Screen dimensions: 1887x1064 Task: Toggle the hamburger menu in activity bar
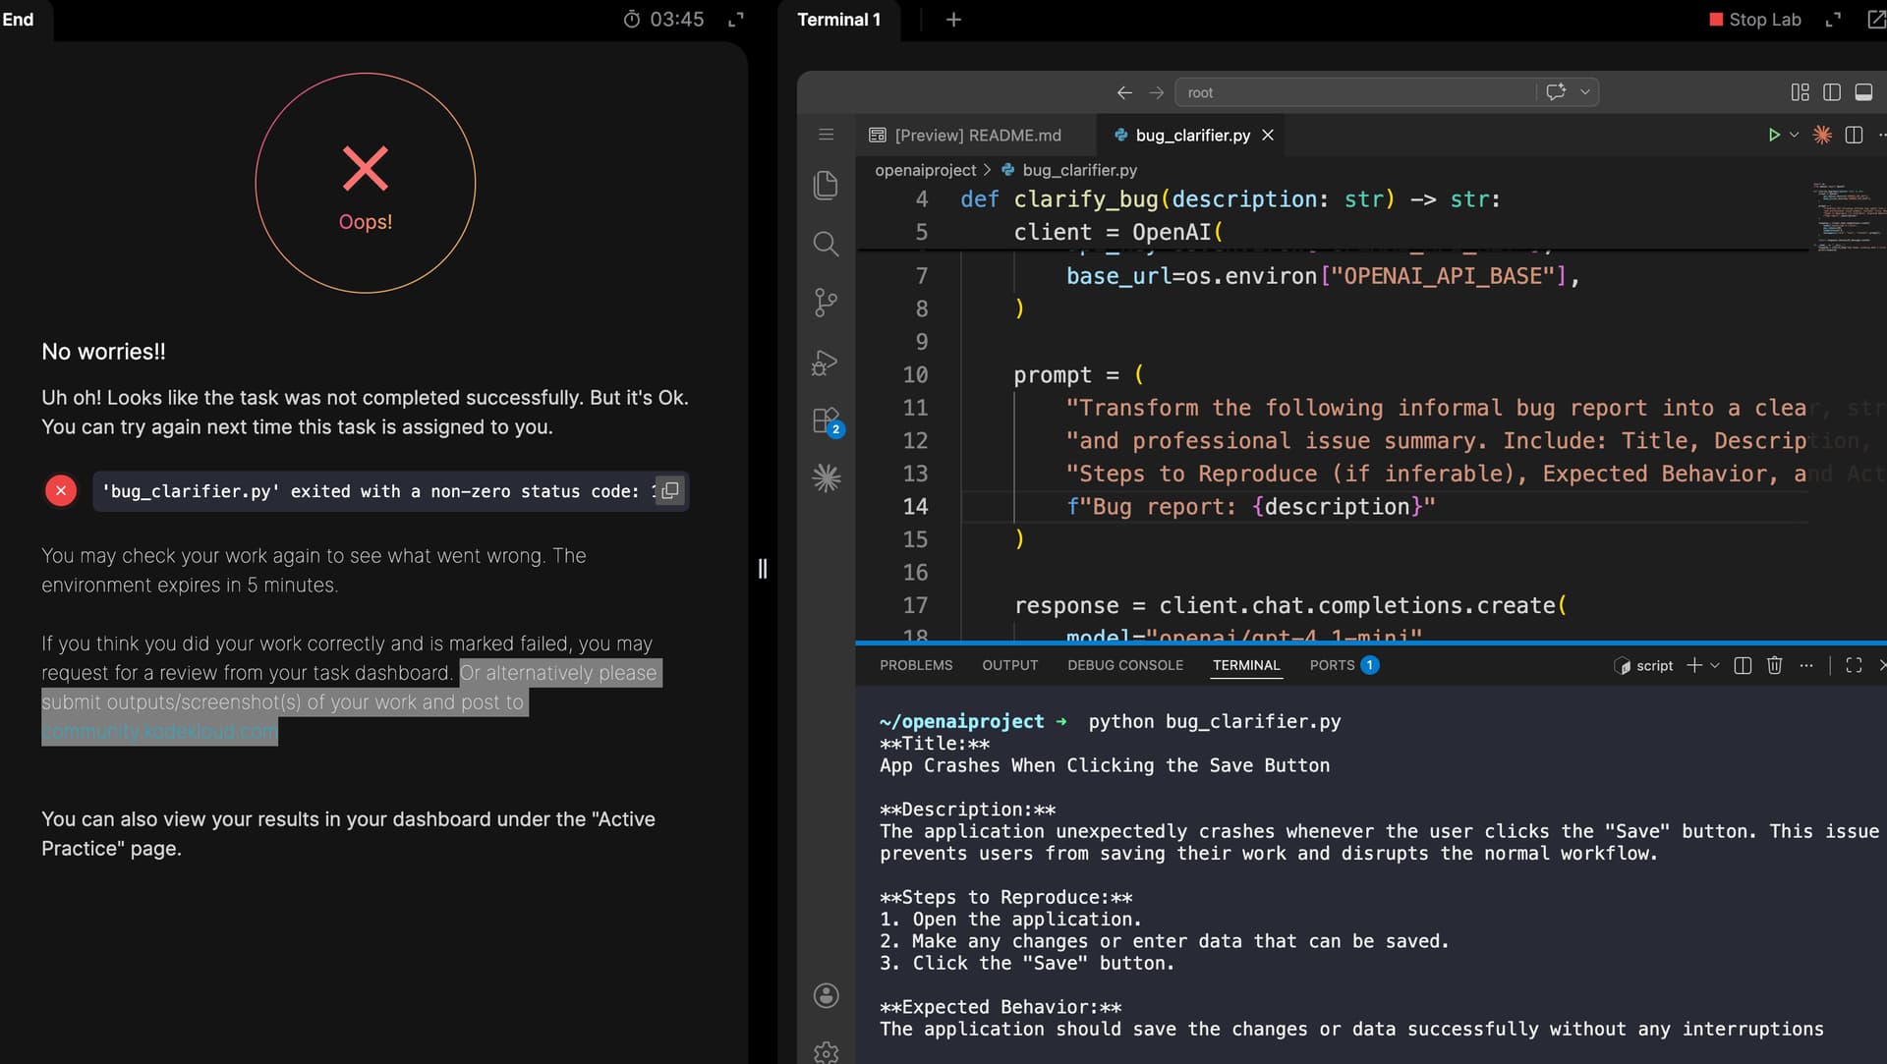click(826, 135)
